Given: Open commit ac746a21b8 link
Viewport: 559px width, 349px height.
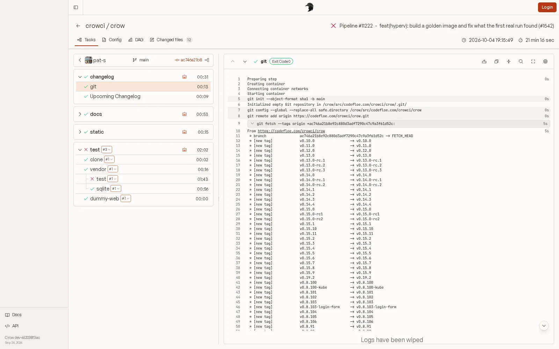Looking at the screenshot, I should tap(189, 60).
